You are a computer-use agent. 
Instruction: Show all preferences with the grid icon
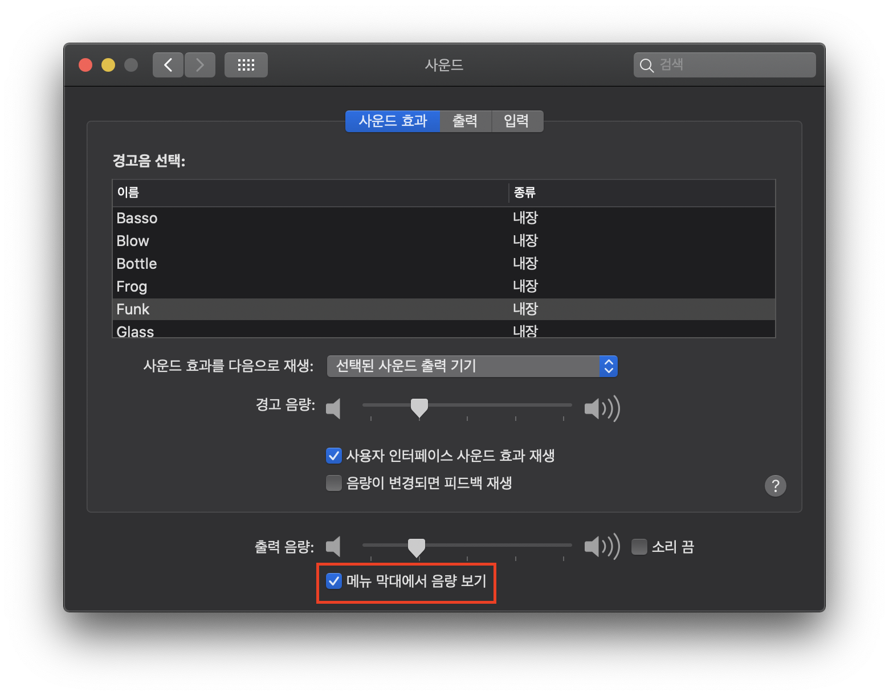246,65
